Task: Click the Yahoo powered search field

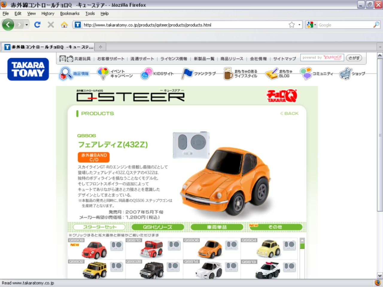Action: (x=322, y=57)
